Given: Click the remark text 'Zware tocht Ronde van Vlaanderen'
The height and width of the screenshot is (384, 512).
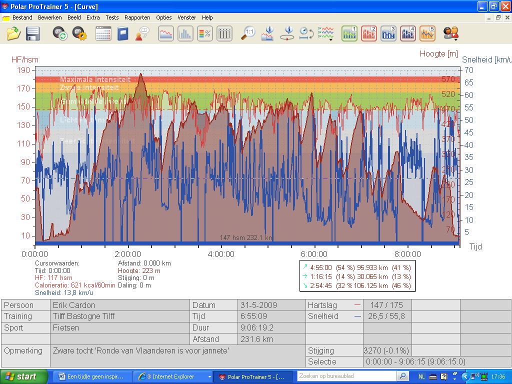Looking at the screenshot, I should (140, 350).
